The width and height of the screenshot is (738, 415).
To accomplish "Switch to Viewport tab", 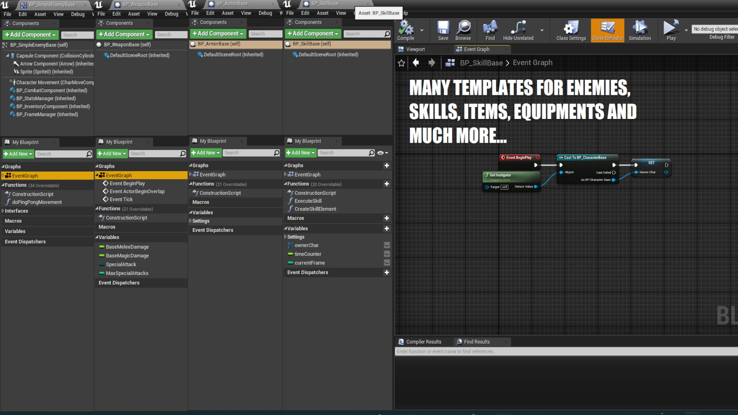I will [x=415, y=50].
